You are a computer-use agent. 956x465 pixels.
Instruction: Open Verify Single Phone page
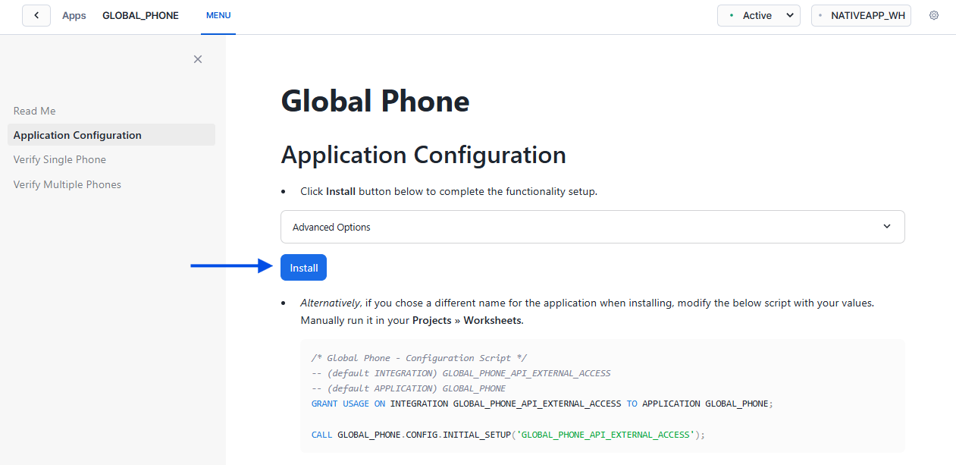tap(60, 159)
